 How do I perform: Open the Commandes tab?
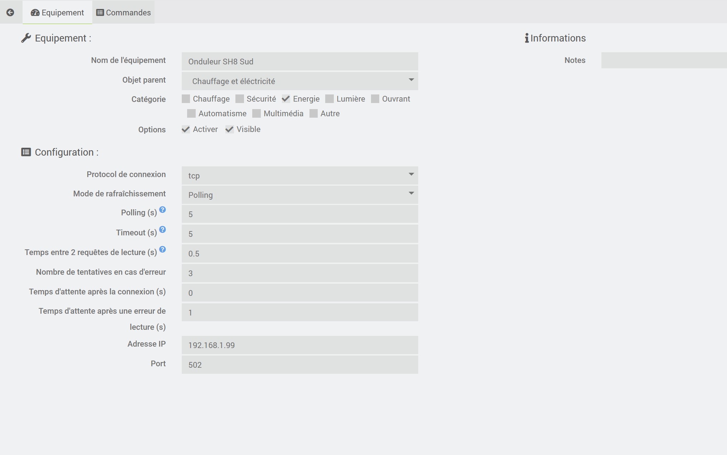point(123,13)
